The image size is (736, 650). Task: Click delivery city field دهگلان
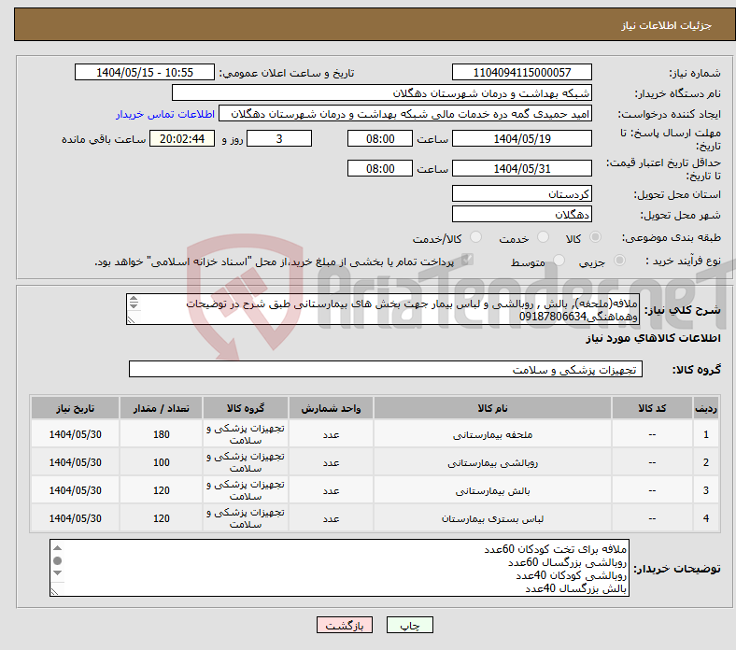[x=521, y=214]
